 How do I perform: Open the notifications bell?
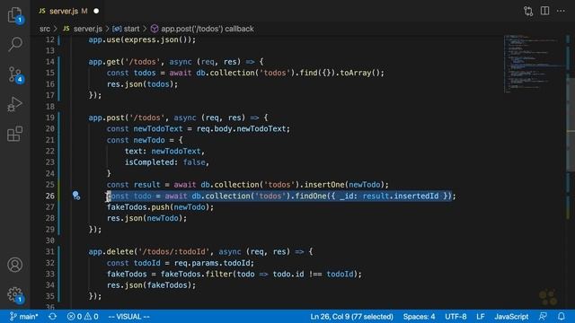coord(562,317)
